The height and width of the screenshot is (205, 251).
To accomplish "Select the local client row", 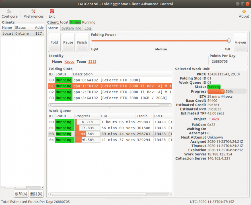I will (x=22, y=34).
